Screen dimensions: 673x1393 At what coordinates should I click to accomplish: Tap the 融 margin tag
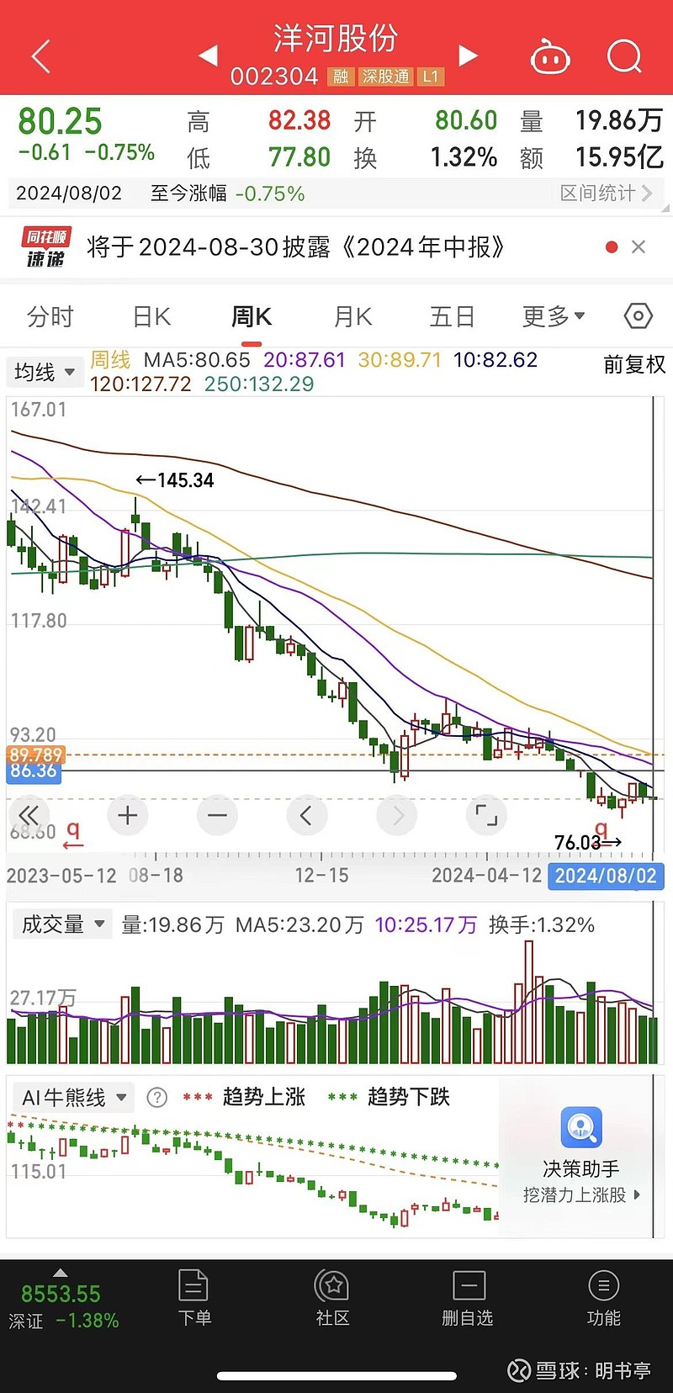341,77
